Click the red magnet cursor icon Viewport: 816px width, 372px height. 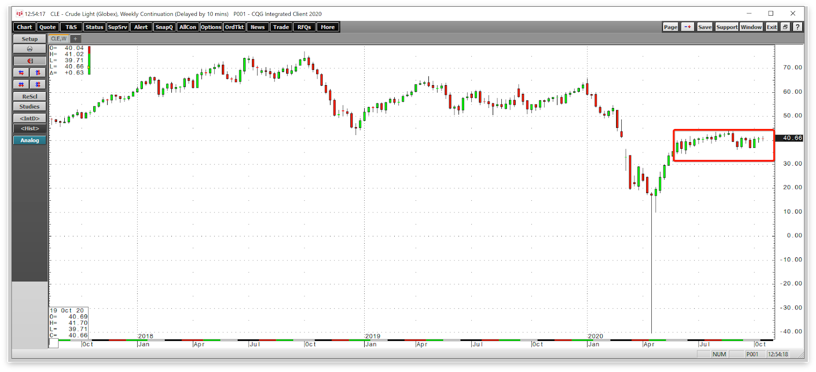(30, 61)
